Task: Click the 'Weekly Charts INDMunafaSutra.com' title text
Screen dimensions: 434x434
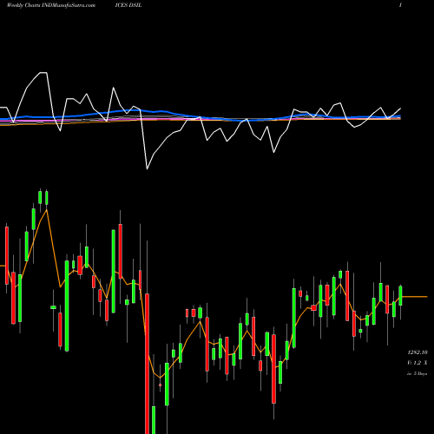Action: coord(51,5)
